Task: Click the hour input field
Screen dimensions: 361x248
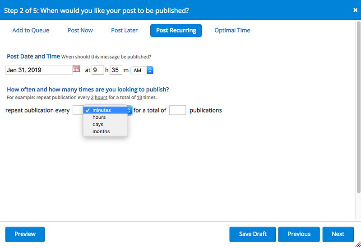Action: [x=97, y=70]
